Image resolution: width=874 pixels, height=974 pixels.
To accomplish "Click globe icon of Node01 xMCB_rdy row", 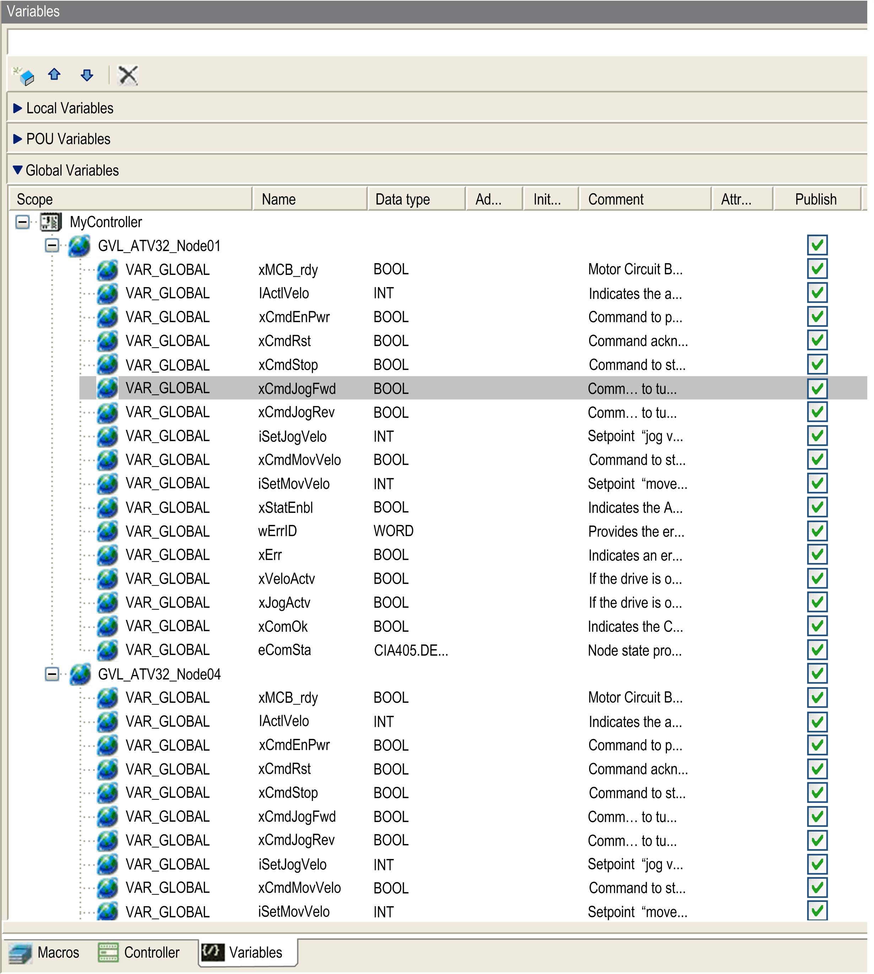I will 108,270.
